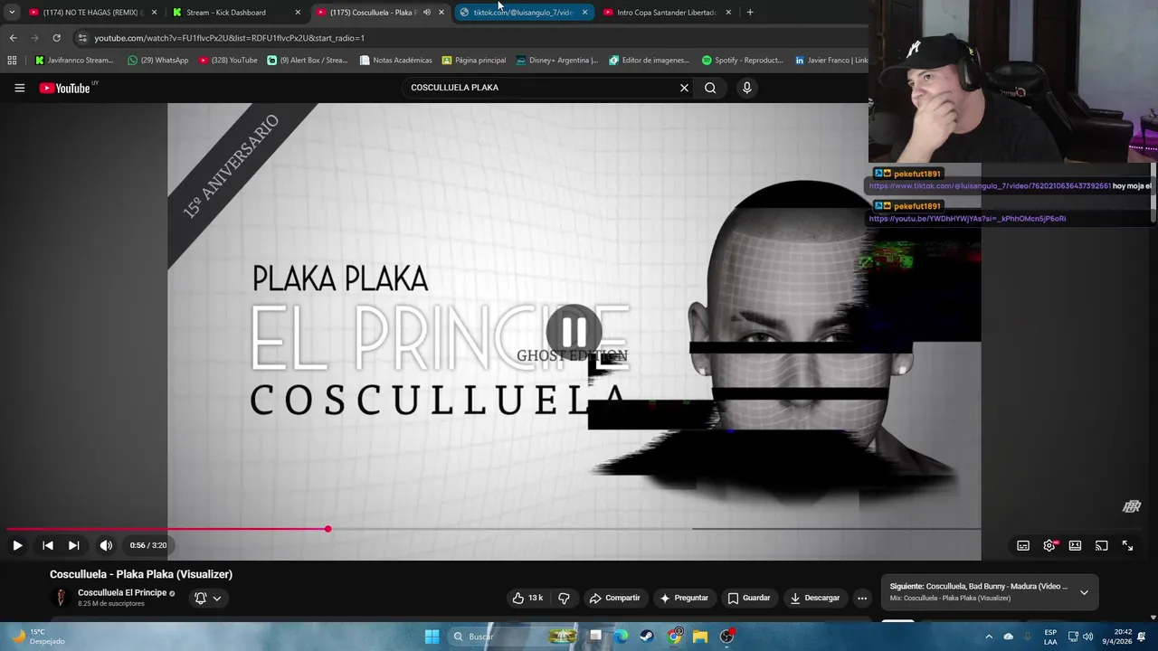Open the Alert Box / Streamlabs bookmark

pyautogui.click(x=308, y=61)
